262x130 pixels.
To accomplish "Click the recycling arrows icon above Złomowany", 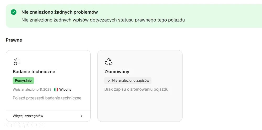I will [x=108, y=61].
